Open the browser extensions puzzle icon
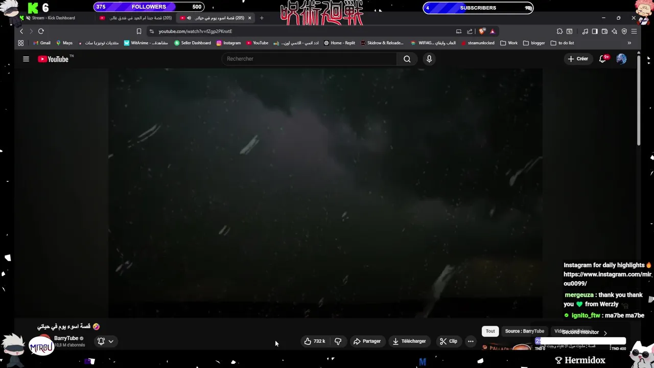 (559, 31)
